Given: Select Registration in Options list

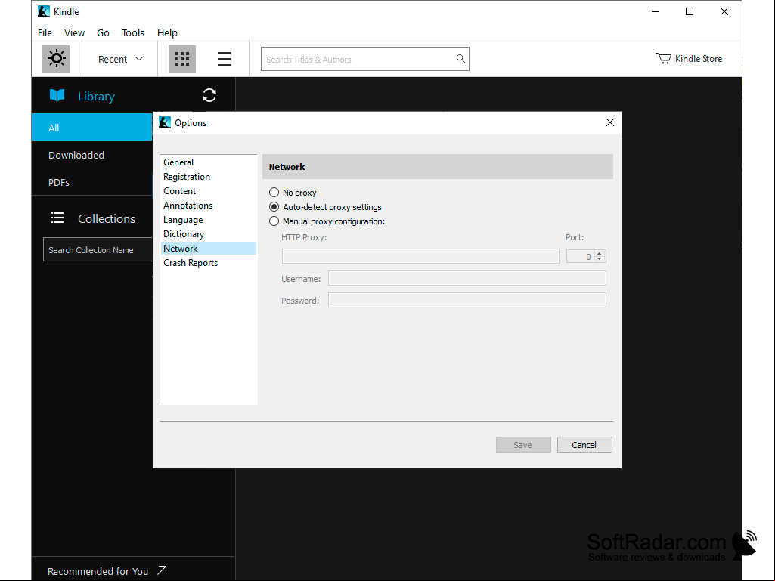Looking at the screenshot, I should 209,176.
